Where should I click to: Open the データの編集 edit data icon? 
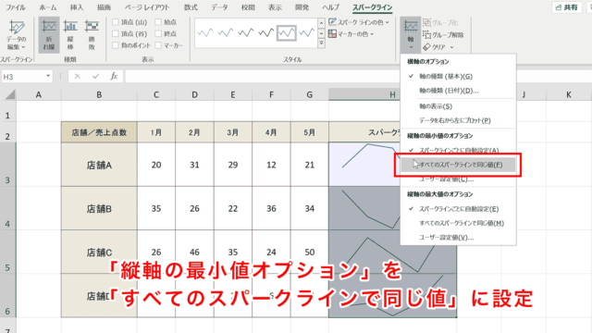coord(17,35)
